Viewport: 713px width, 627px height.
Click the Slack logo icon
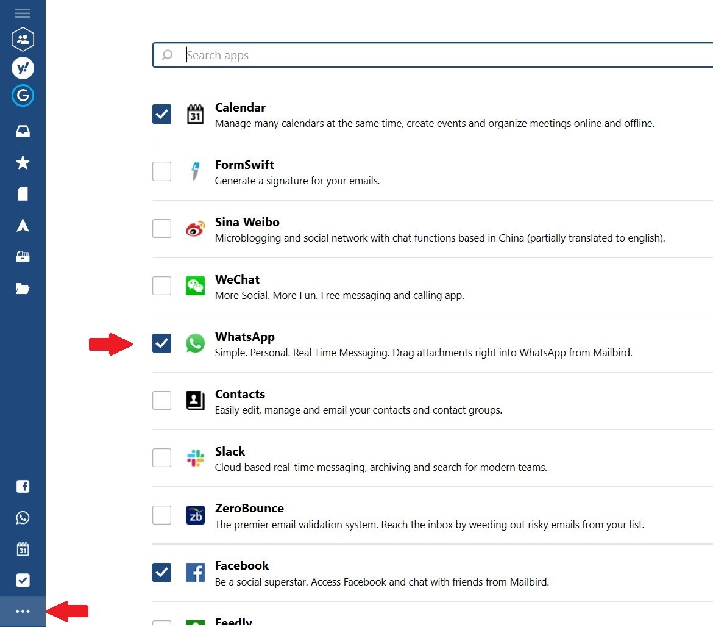[195, 457]
